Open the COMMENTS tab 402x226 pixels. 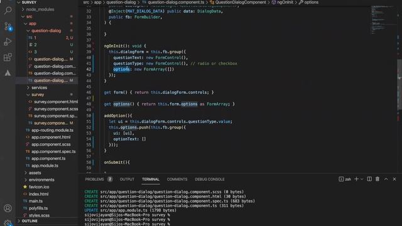[177, 179]
